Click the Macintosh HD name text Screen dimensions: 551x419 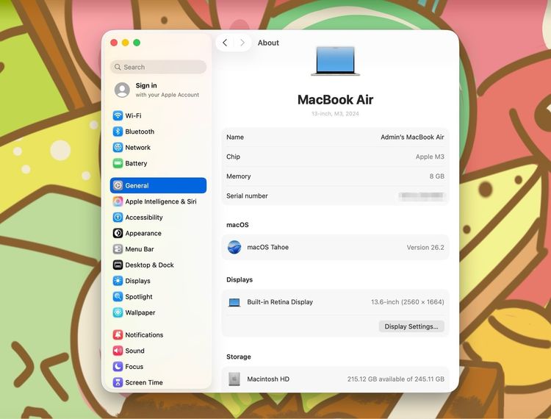tap(268, 379)
